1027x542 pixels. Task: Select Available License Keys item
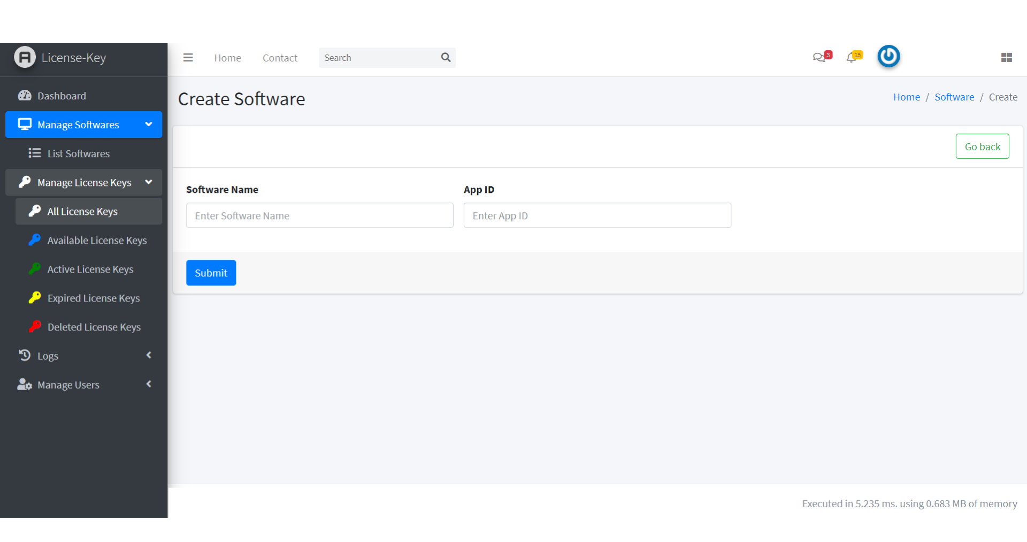[x=97, y=241]
